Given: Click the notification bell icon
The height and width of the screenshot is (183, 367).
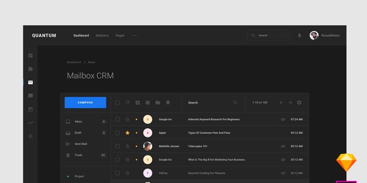Looking at the screenshot, I should [299, 35].
